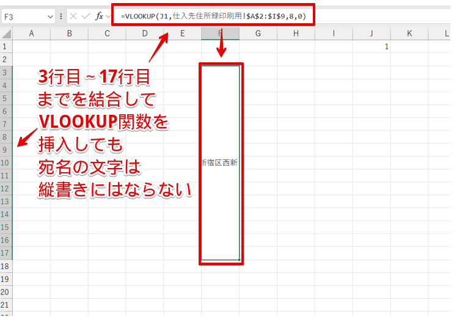Select row 10 header
This screenshot has width=454, height=317.
6,162
